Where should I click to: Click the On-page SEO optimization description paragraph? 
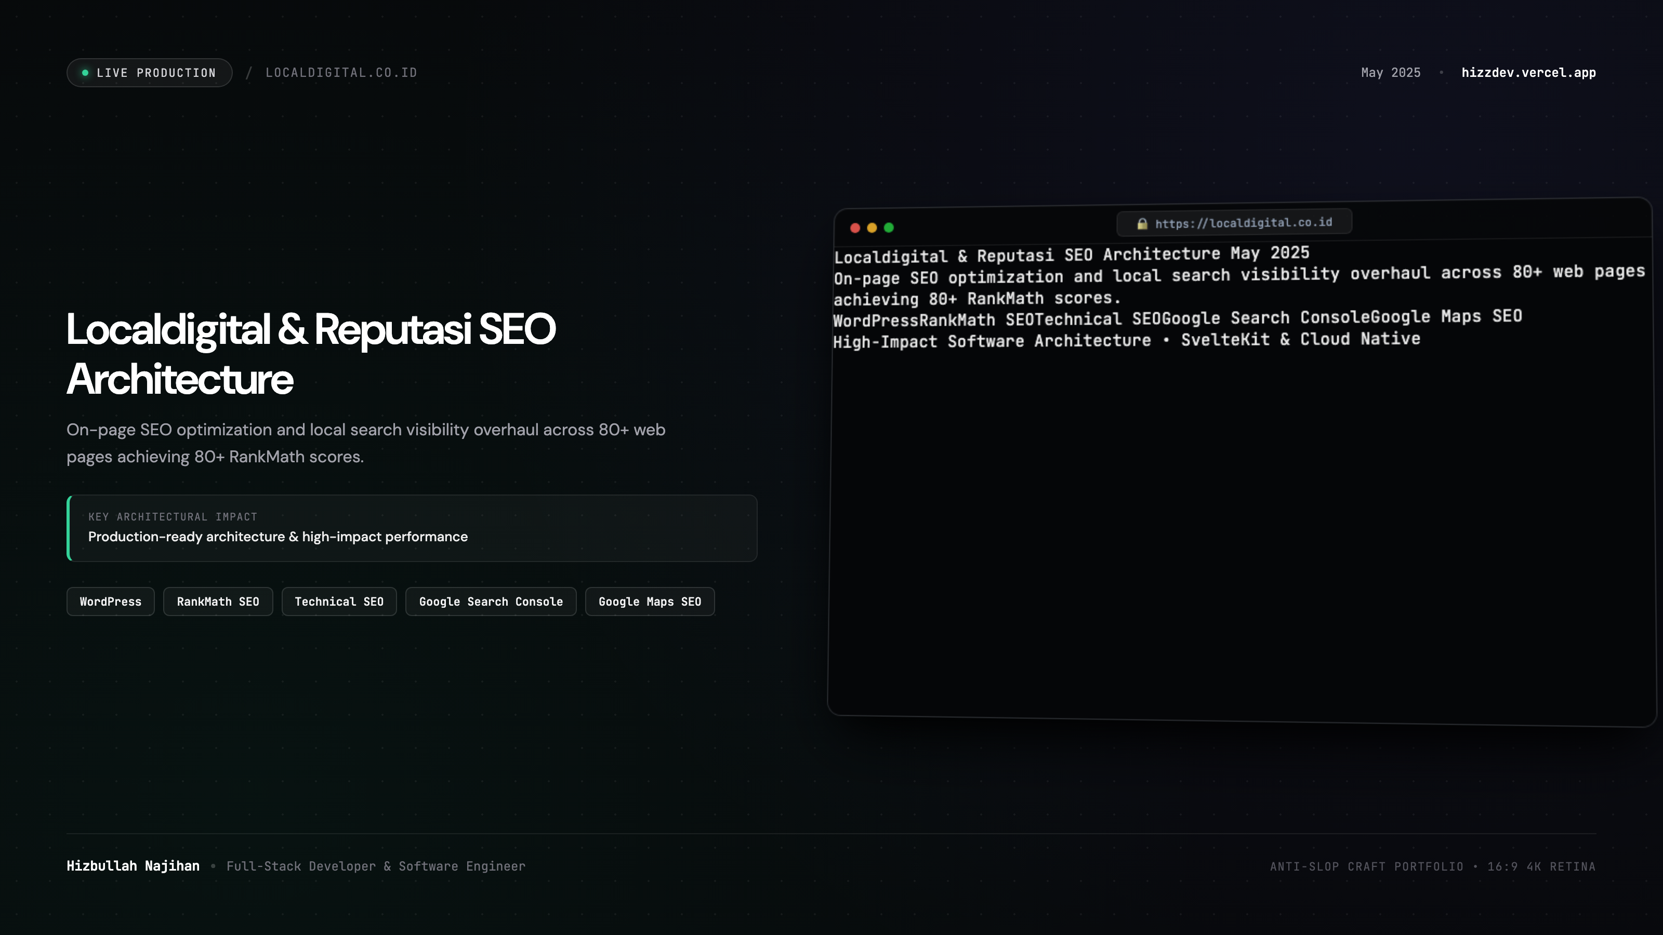pos(366,443)
